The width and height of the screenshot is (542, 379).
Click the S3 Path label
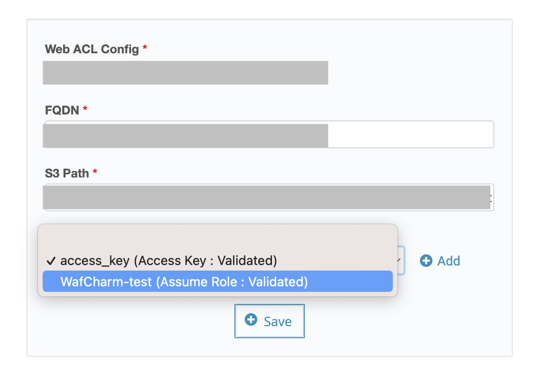67,173
